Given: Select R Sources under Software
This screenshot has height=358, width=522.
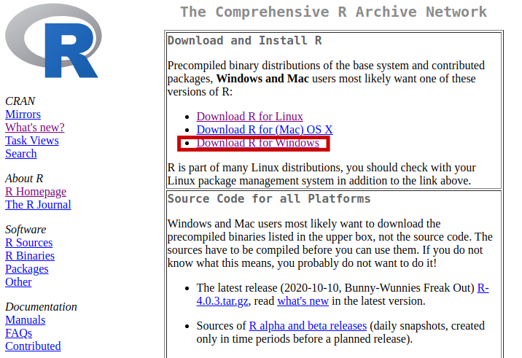Looking at the screenshot, I should coord(28,243).
